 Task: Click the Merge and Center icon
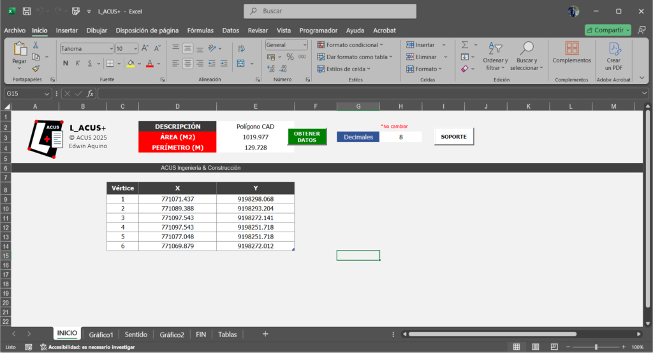[x=241, y=63]
